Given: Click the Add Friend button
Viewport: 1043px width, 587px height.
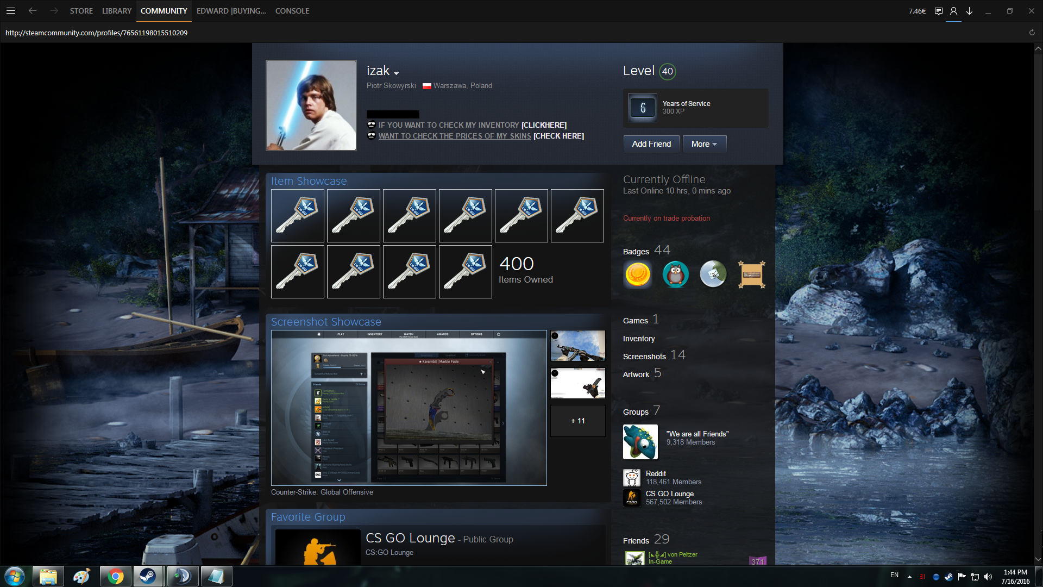Looking at the screenshot, I should coord(651,144).
